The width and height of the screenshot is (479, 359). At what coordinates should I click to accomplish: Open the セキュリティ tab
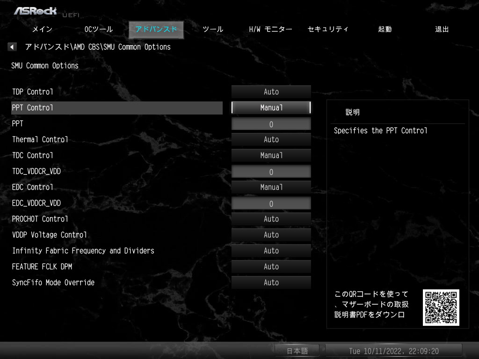(x=328, y=29)
